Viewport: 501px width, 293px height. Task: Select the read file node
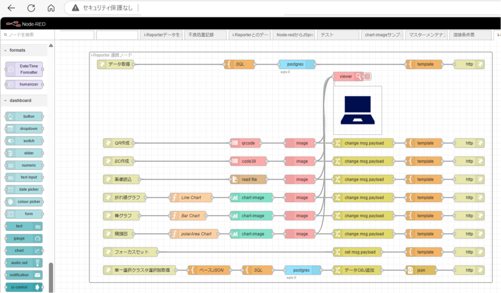point(249,180)
